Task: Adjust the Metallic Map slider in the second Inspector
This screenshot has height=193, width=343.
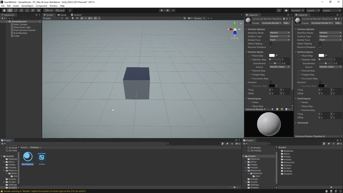Action: coord(325,60)
